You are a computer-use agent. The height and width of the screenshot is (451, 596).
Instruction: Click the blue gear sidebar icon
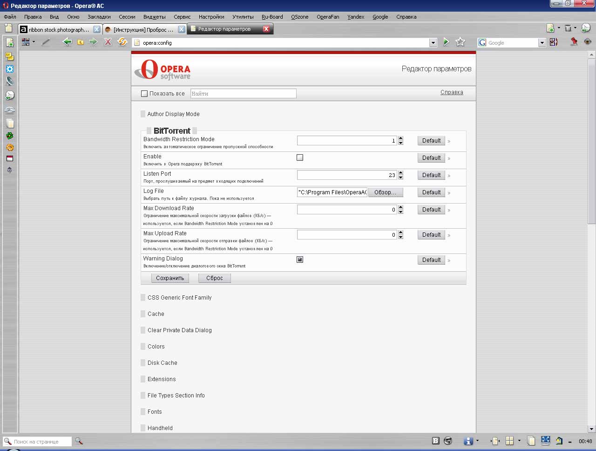point(10,69)
